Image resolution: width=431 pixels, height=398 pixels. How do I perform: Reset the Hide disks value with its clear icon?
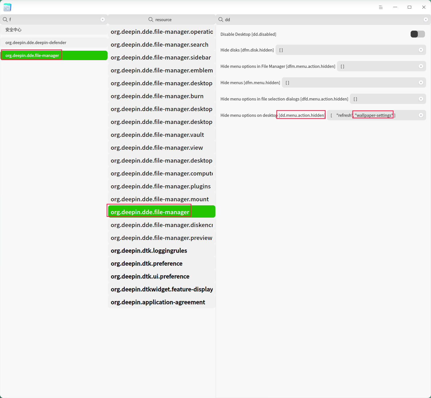(x=421, y=50)
